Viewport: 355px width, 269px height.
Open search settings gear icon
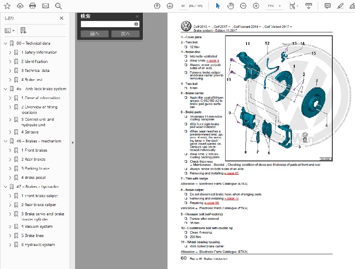coord(136,24)
